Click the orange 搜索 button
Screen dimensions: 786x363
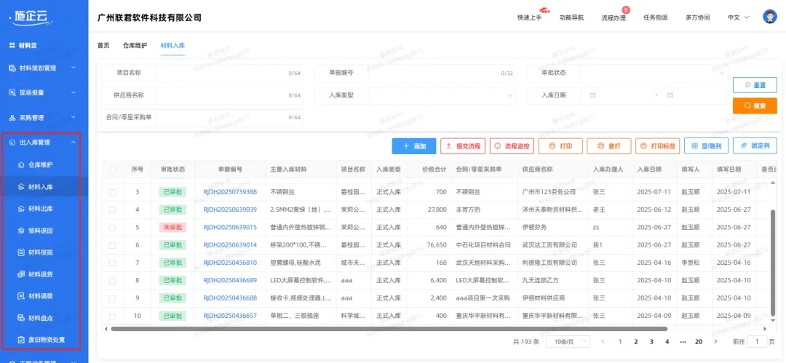(755, 105)
